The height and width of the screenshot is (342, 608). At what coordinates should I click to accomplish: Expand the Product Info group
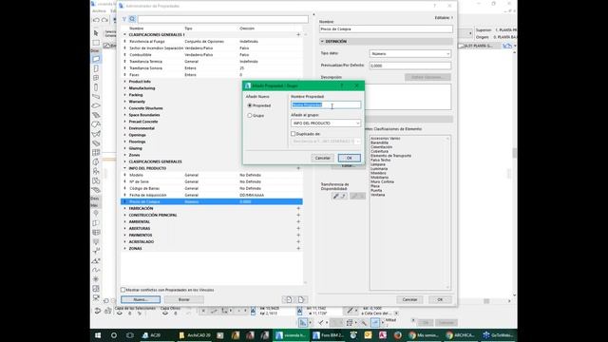(x=124, y=82)
